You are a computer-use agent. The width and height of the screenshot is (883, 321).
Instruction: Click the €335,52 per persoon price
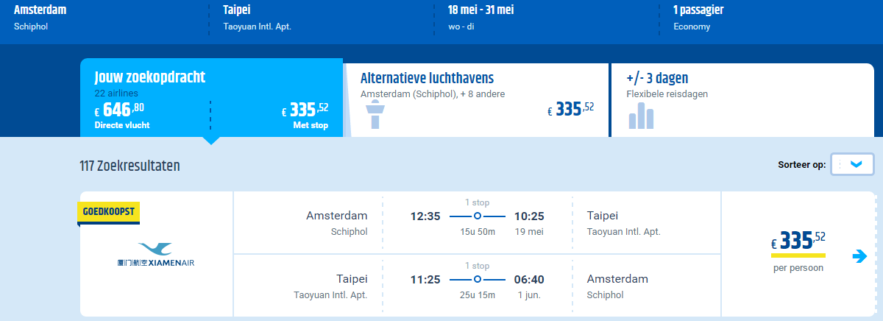pos(798,250)
